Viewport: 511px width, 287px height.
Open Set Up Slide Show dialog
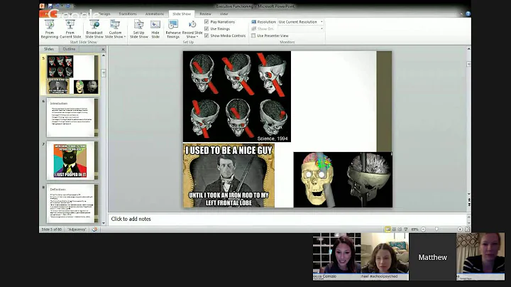pos(139,29)
